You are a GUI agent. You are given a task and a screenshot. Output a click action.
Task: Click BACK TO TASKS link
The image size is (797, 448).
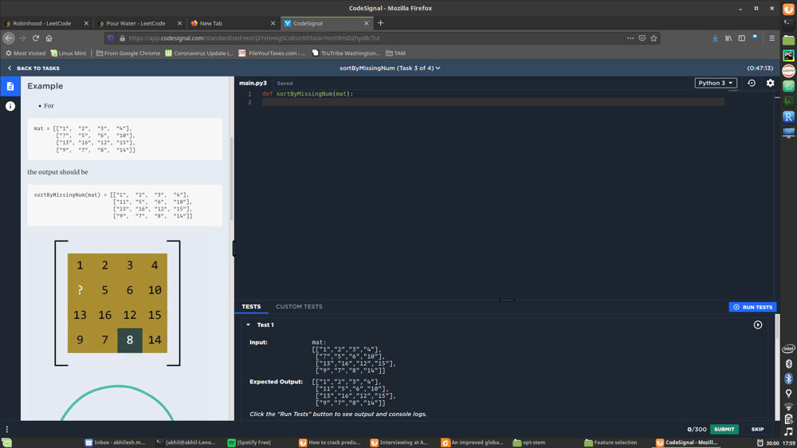pos(33,68)
